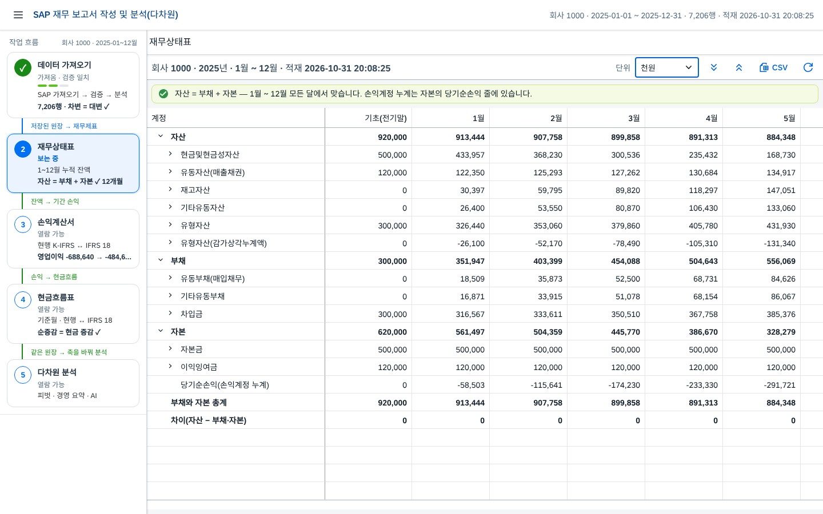The height and width of the screenshot is (514, 823).
Task: Expand the 유동자산(매출채권) row
Action: pos(170,172)
